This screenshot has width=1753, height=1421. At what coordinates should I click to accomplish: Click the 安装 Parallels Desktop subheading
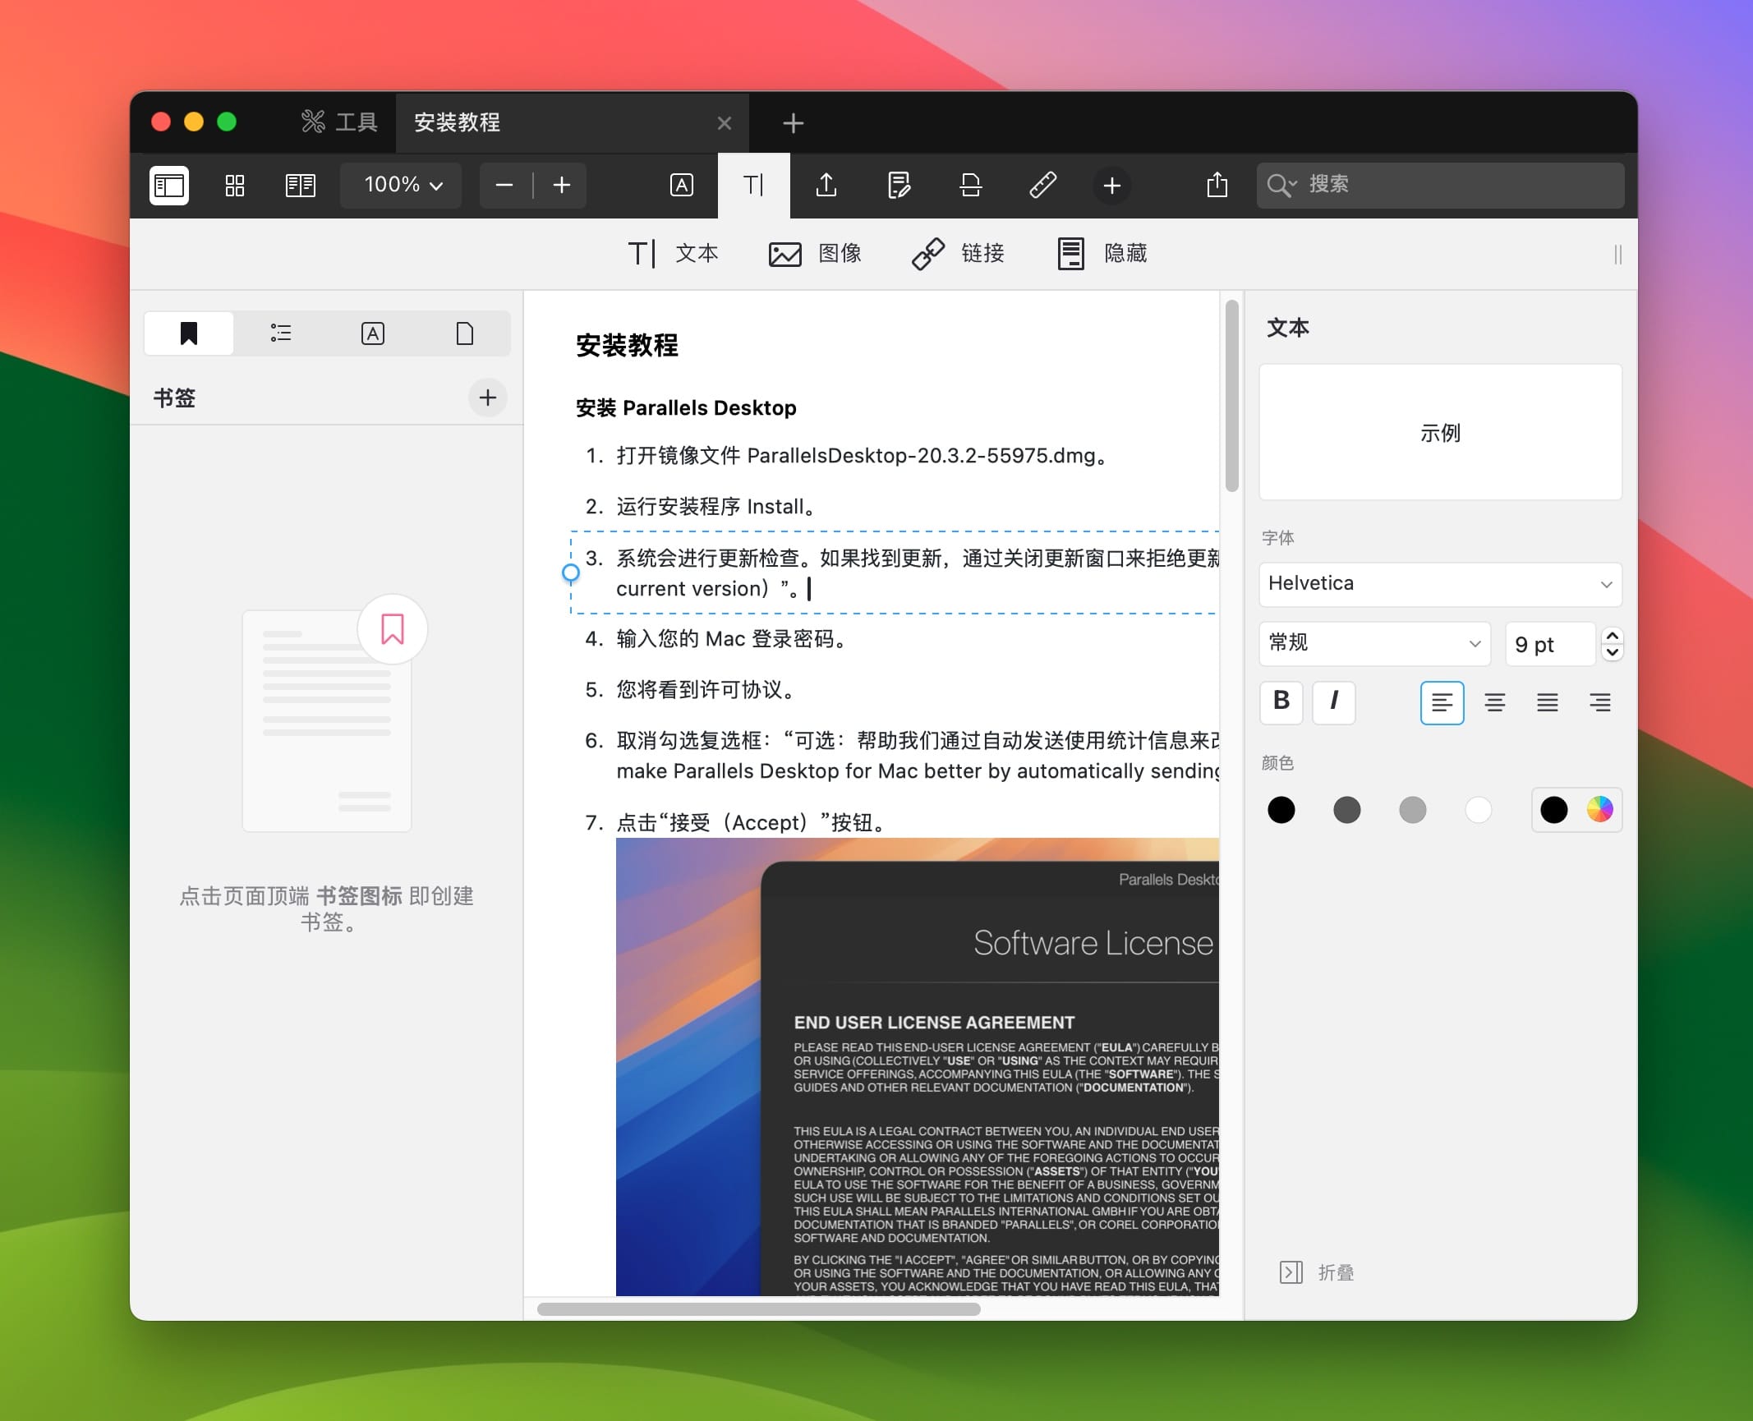[686, 408]
